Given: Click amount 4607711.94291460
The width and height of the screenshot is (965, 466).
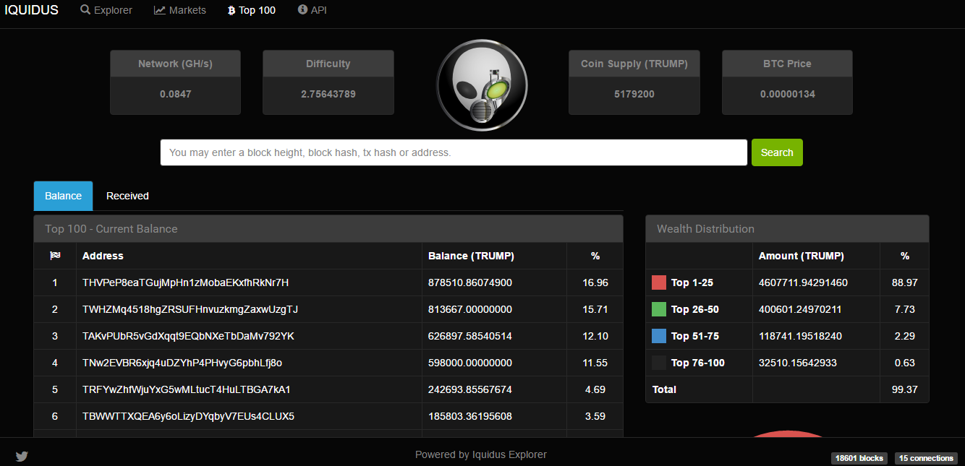Looking at the screenshot, I should click(x=804, y=282).
